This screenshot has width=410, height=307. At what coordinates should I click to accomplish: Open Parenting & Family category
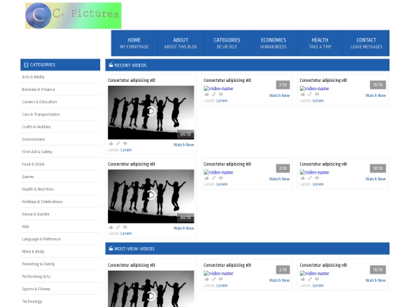(x=38, y=265)
